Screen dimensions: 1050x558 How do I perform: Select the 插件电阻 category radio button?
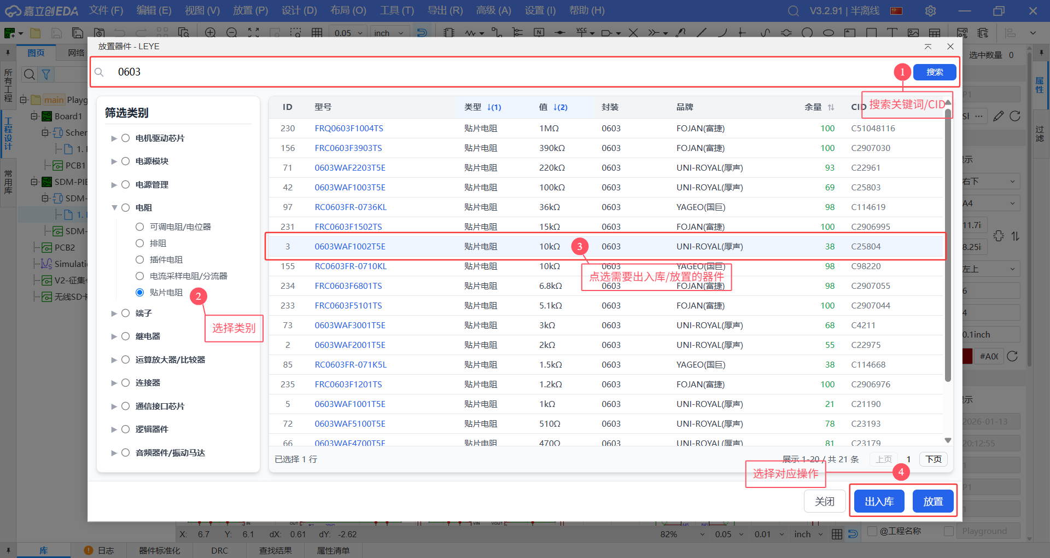click(139, 260)
